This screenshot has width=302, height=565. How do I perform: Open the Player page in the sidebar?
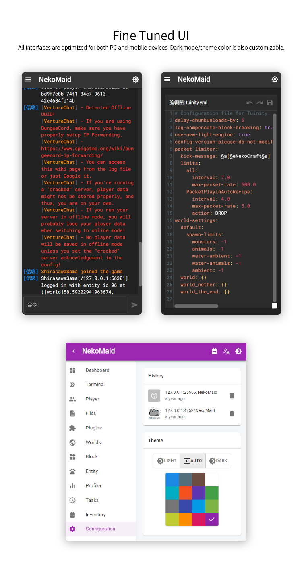tap(101, 399)
